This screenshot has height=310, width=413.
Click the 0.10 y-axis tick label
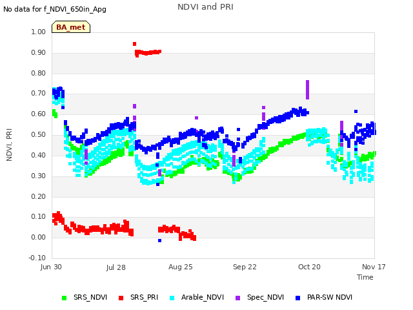tap(39, 217)
